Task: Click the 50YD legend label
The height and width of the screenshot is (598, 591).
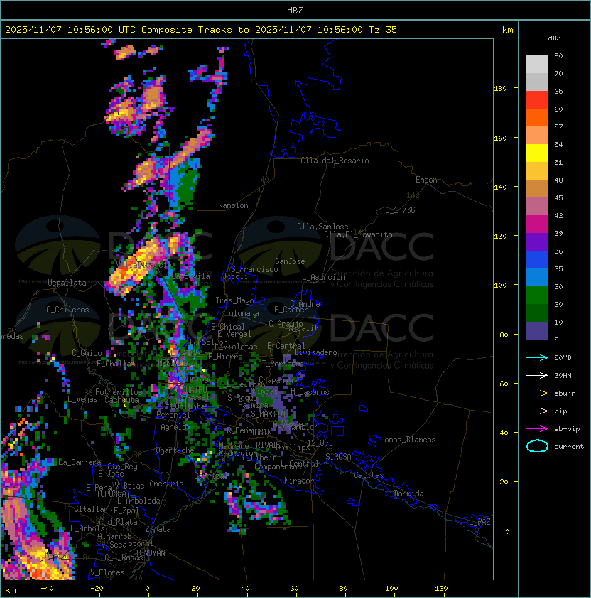Action: [x=563, y=358]
